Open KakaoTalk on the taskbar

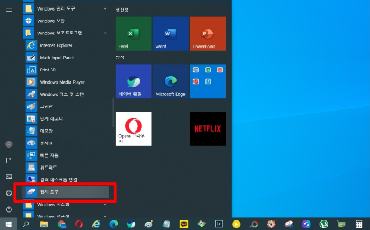coord(184,224)
